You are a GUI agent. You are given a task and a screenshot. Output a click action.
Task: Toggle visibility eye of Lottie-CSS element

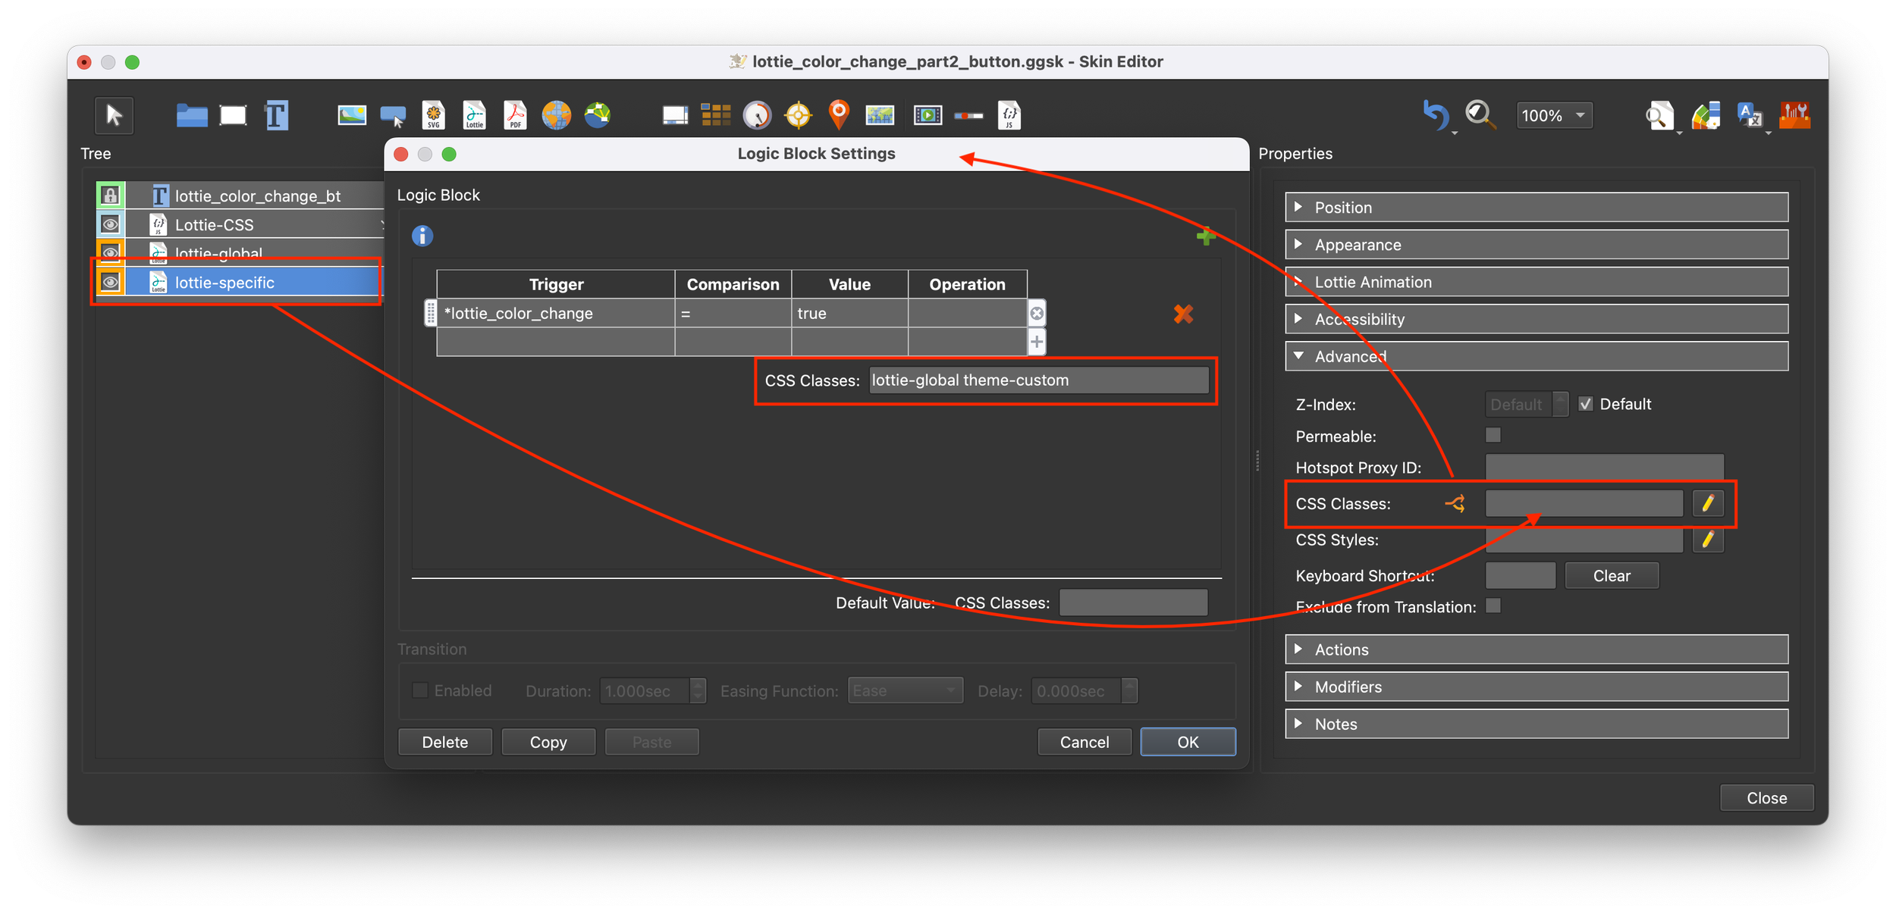point(111,224)
